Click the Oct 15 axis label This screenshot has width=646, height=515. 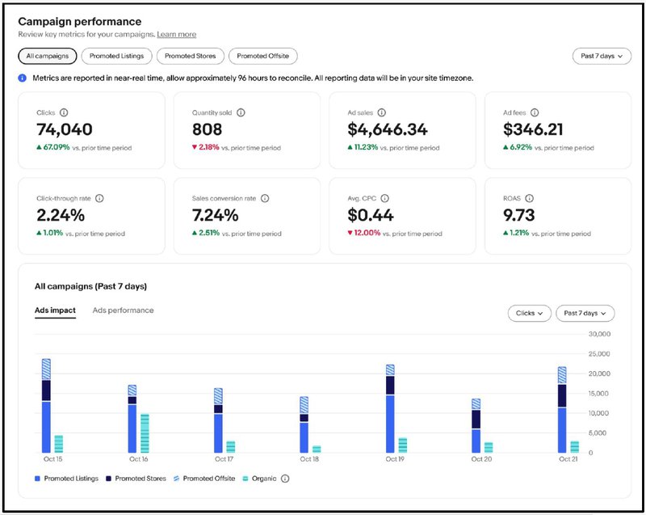pyautogui.click(x=52, y=459)
